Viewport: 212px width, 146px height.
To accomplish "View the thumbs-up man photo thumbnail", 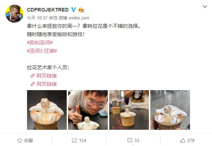I will coord(88,110).
